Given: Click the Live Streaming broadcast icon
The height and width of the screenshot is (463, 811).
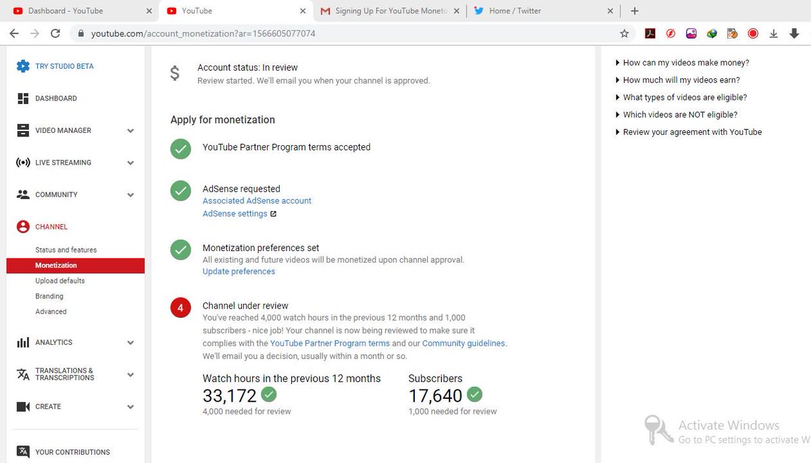Looking at the screenshot, I should tap(23, 163).
